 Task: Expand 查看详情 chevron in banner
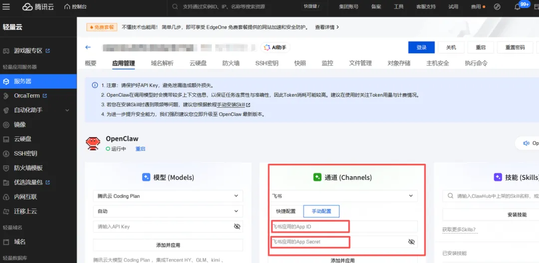coord(337,27)
